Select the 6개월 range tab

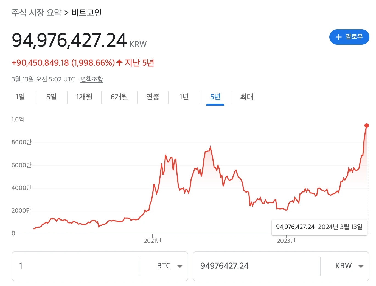pos(119,97)
